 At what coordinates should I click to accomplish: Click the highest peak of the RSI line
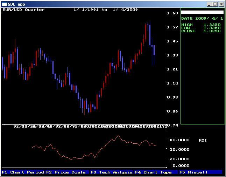[118, 135]
